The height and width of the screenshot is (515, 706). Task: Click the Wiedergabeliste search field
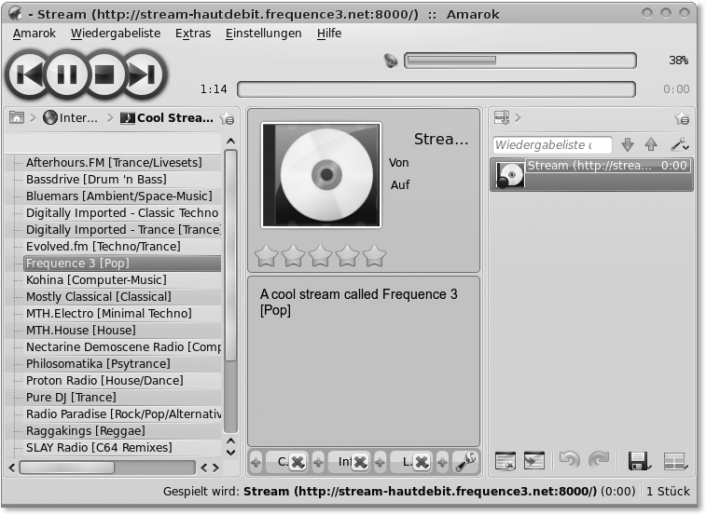coord(550,145)
